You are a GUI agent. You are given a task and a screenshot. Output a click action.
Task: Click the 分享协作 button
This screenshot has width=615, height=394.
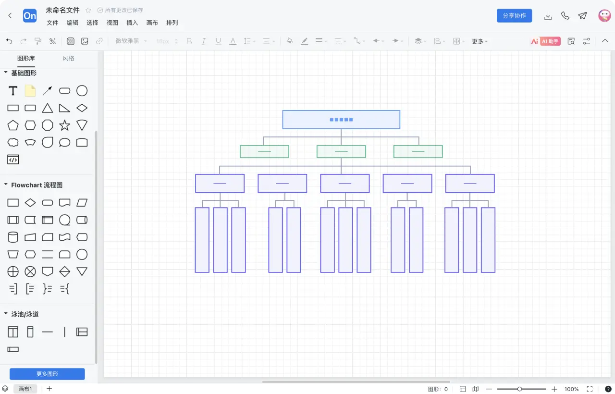tap(514, 16)
